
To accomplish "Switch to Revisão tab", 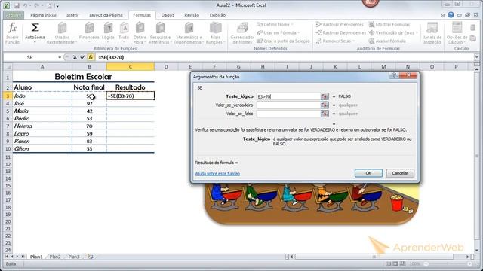I will [192, 15].
